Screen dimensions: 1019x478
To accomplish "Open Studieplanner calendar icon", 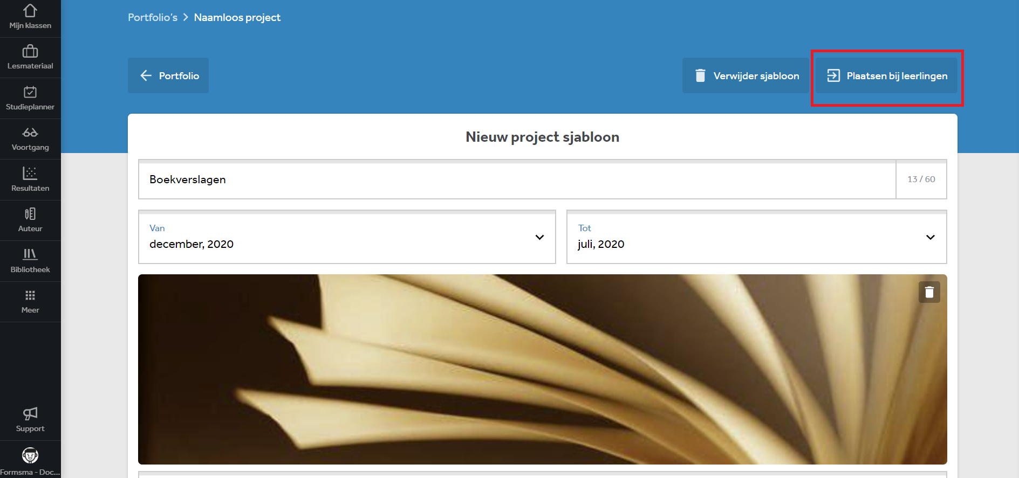I will (x=30, y=92).
